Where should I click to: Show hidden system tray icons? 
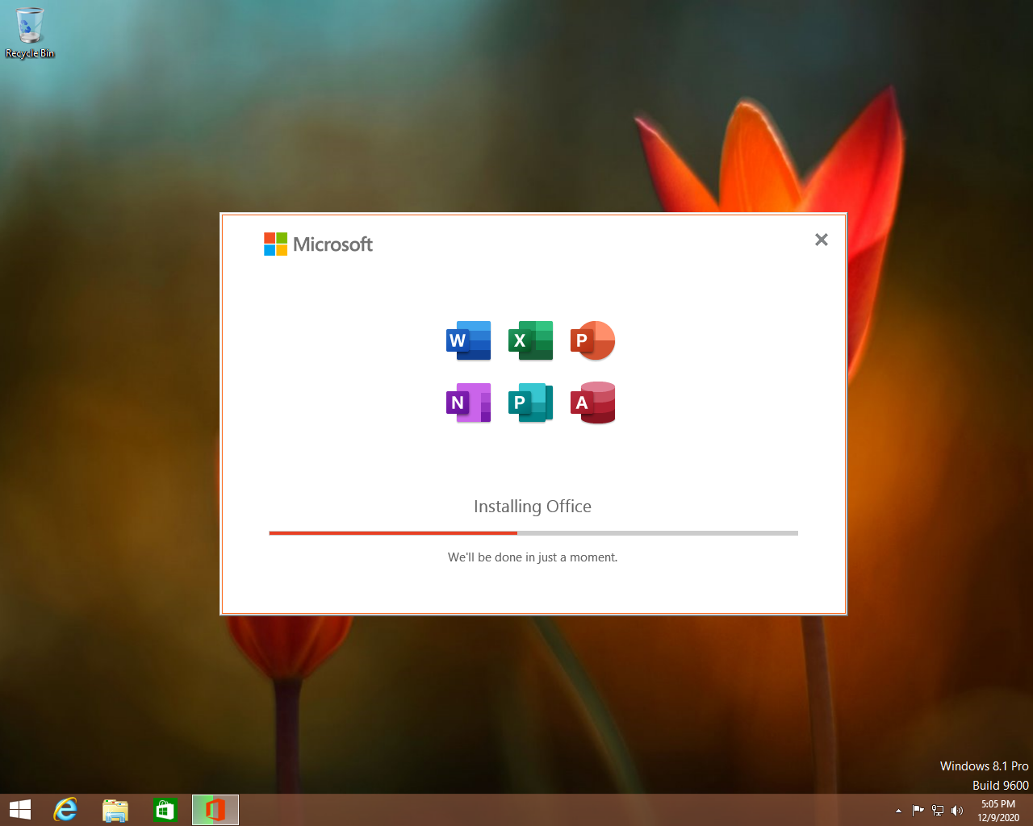pos(898,811)
